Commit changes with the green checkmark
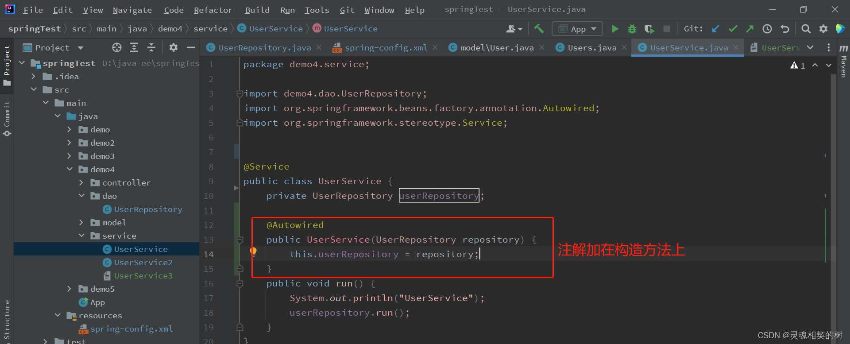850x344 pixels. (733, 29)
